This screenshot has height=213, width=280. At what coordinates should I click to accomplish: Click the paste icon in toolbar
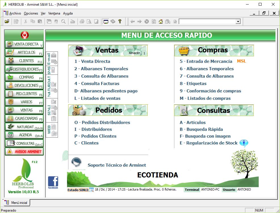point(40,22)
